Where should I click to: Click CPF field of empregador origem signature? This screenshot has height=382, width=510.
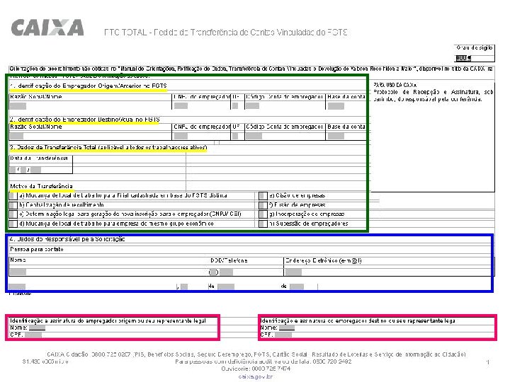pyautogui.click(x=33, y=335)
